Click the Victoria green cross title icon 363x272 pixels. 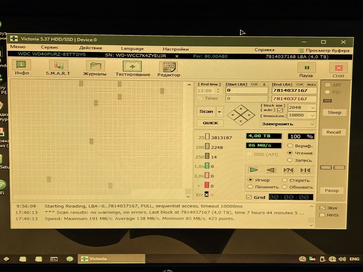click(x=14, y=38)
